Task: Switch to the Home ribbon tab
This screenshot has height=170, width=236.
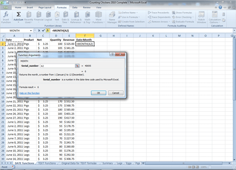Action: click(x=18, y=7)
